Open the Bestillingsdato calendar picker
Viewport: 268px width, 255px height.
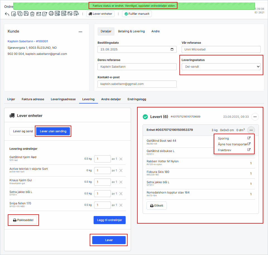pyautogui.click(x=172, y=50)
